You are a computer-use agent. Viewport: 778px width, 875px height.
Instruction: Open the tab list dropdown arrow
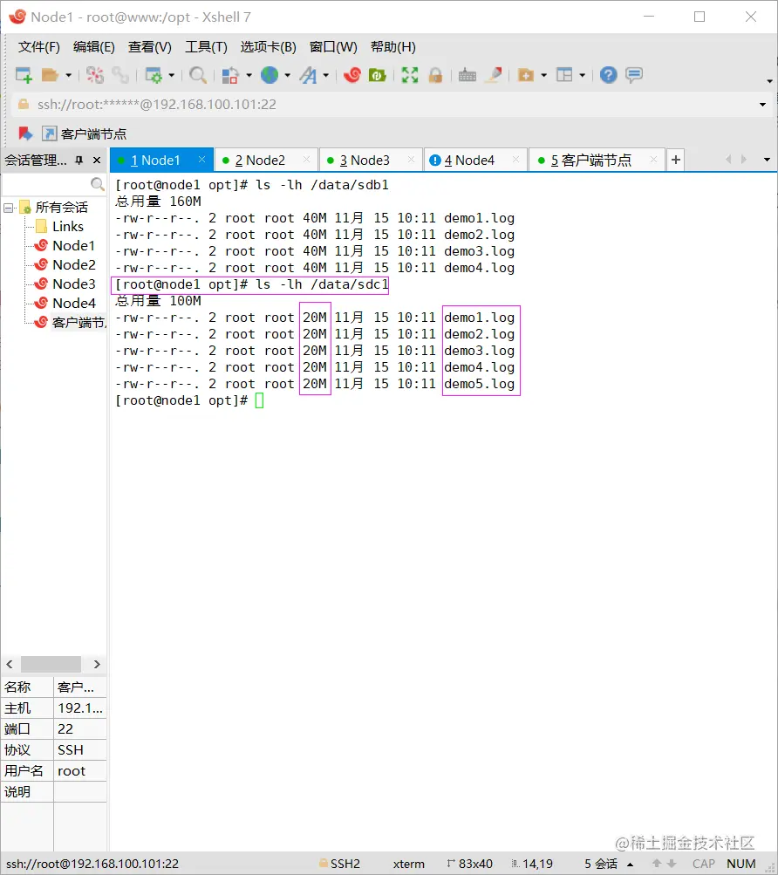(767, 161)
